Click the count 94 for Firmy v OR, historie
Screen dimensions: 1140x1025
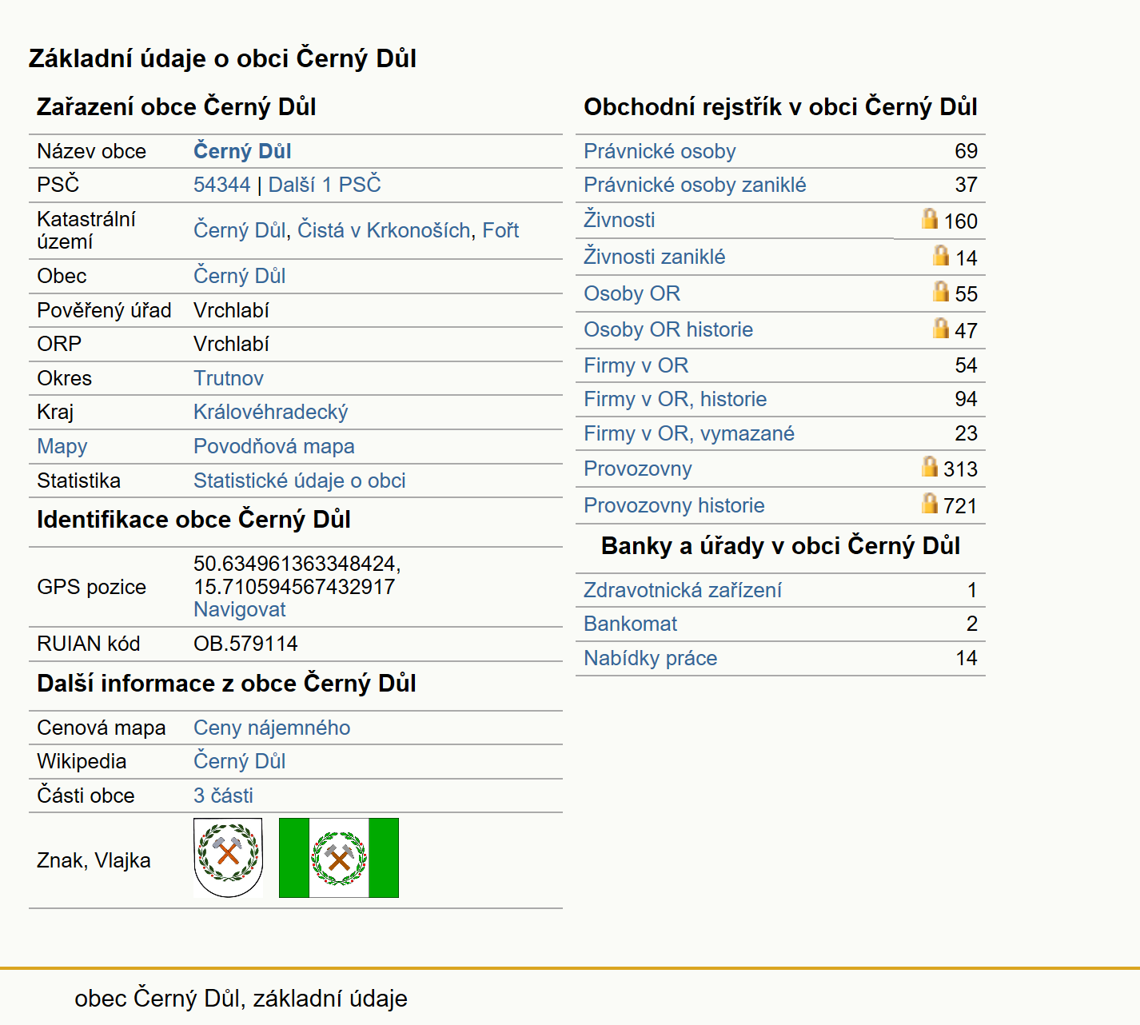coord(966,399)
